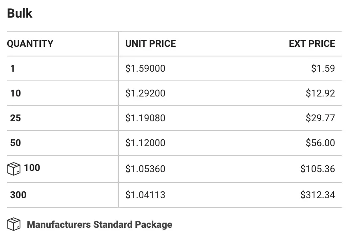Click extended price $312.34
348x239 pixels.
318,195
